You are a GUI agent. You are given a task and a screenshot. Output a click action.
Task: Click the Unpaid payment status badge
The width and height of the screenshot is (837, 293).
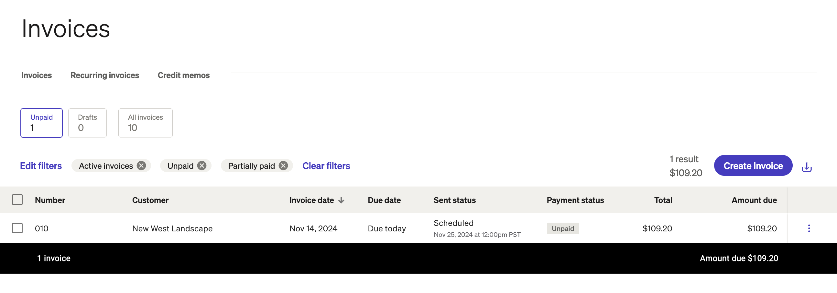point(562,228)
